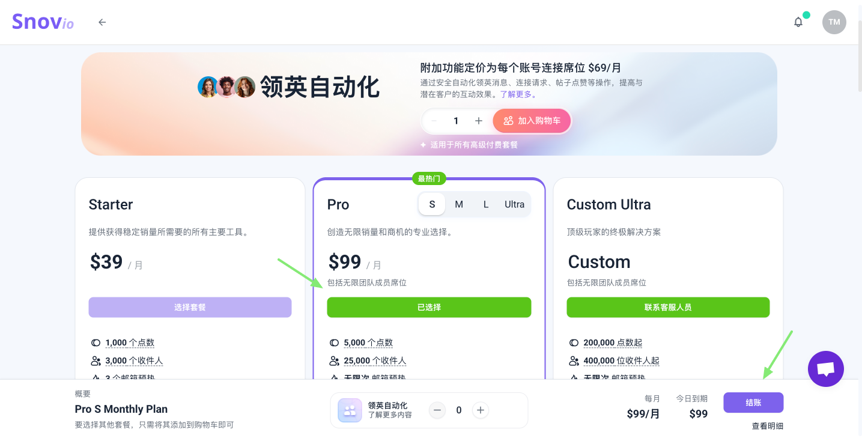Click the Pro S Monthly Plan summary title
The height and width of the screenshot is (441, 862).
pos(121,409)
